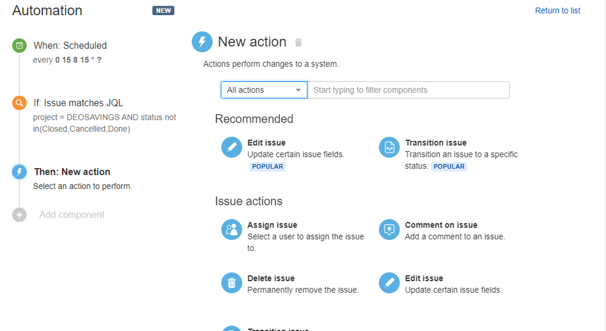Image resolution: width=606 pixels, height=331 pixels.
Task: Select the Then: New action step
Action: [x=72, y=172]
